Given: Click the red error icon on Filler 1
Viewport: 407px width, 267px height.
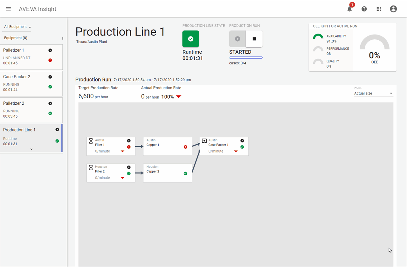Looking at the screenshot, I should click(129, 147).
